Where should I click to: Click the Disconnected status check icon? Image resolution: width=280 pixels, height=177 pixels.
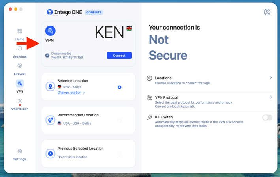point(47,56)
